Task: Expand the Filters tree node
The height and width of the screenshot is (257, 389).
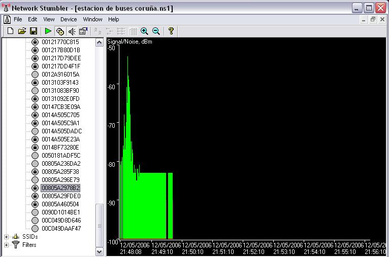Action: click(x=6, y=245)
